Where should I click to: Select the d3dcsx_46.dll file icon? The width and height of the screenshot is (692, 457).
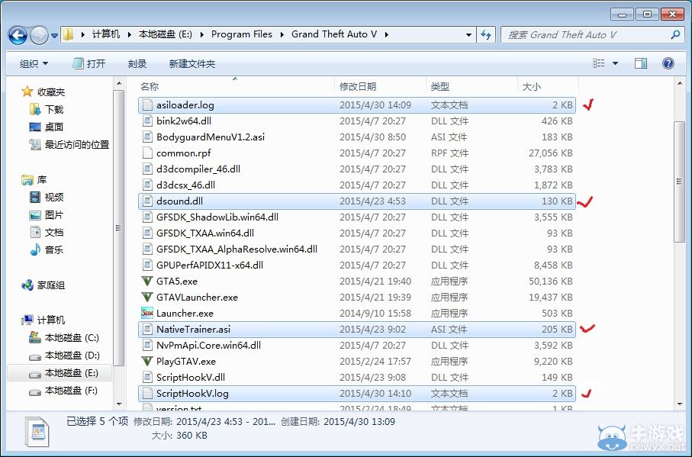[x=147, y=185]
